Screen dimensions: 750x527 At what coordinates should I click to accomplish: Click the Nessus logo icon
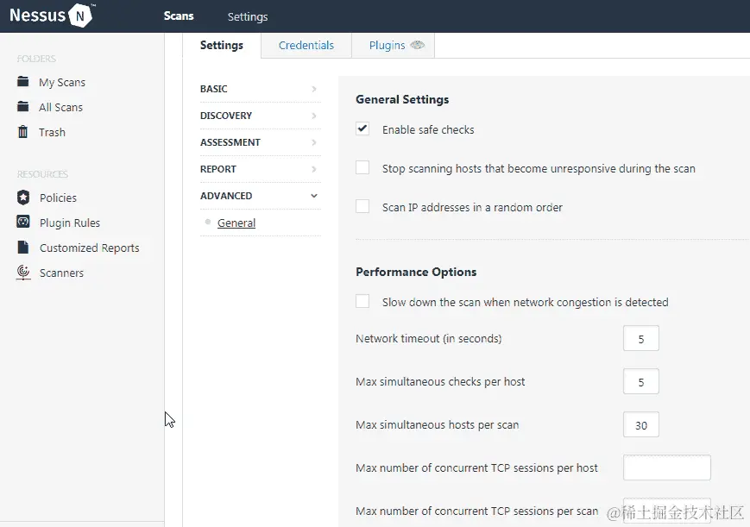coord(80,16)
